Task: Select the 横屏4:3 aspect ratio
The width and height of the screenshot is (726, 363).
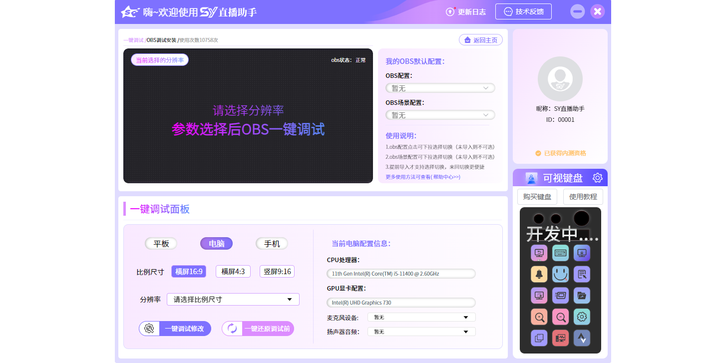Action: click(x=233, y=271)
